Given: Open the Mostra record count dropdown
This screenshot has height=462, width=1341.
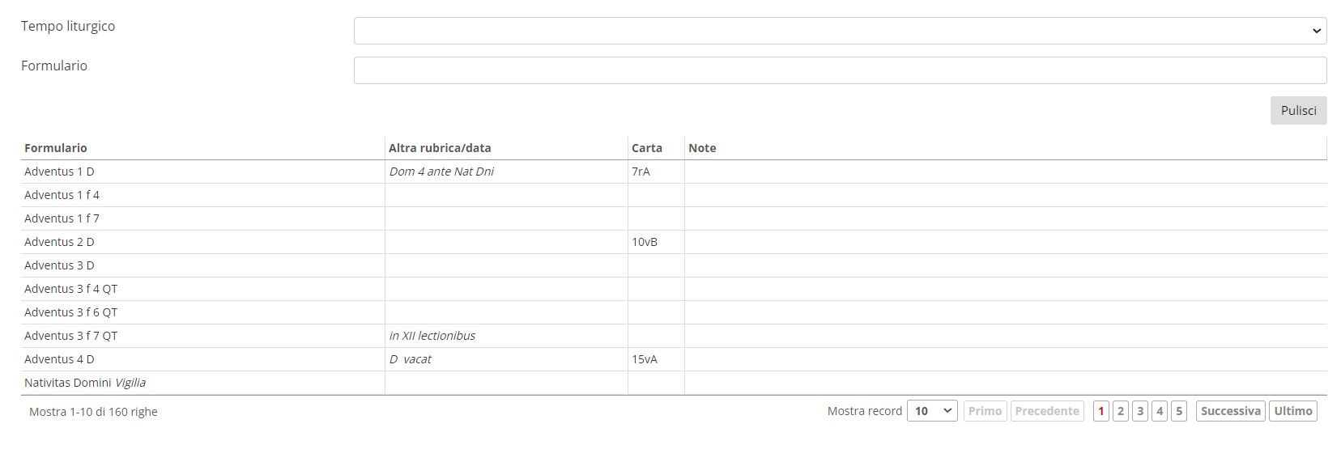Looking at the screenshot, I should [932, 411].
